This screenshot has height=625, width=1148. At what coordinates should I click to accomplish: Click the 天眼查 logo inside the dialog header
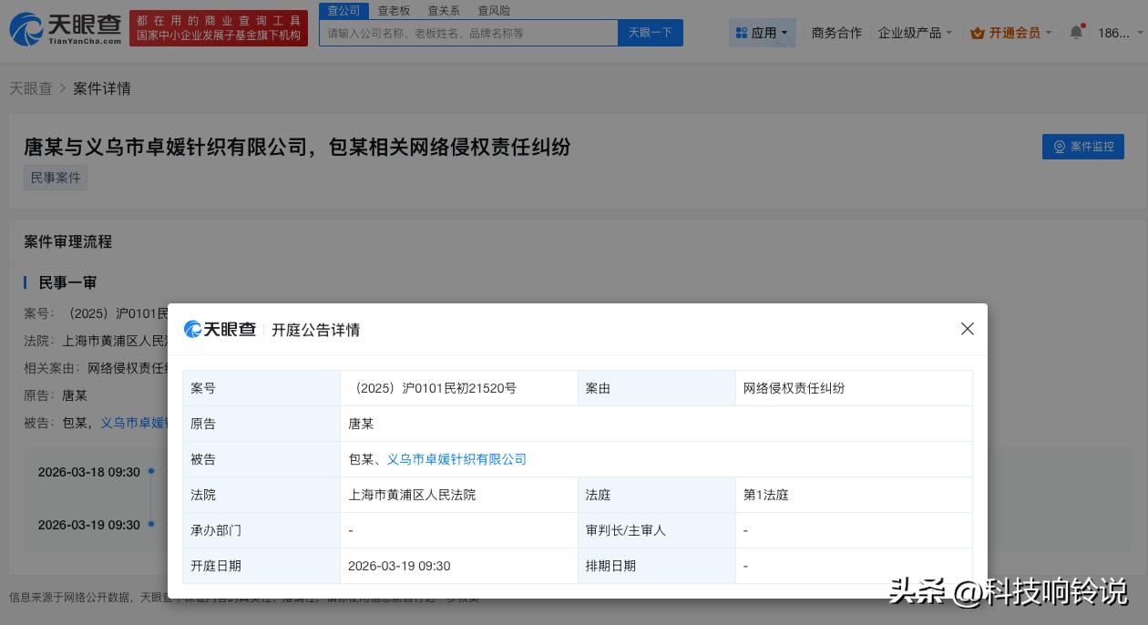click(x=220, y=330)
